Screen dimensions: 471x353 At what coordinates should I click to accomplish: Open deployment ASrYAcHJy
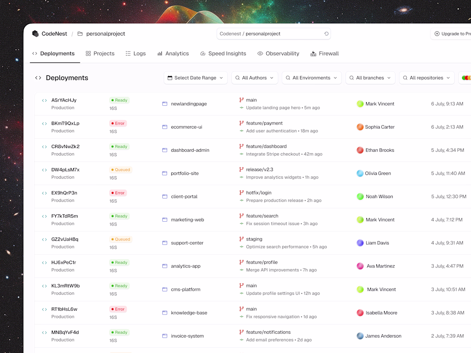pyautogui.click(x=64, y=100)
